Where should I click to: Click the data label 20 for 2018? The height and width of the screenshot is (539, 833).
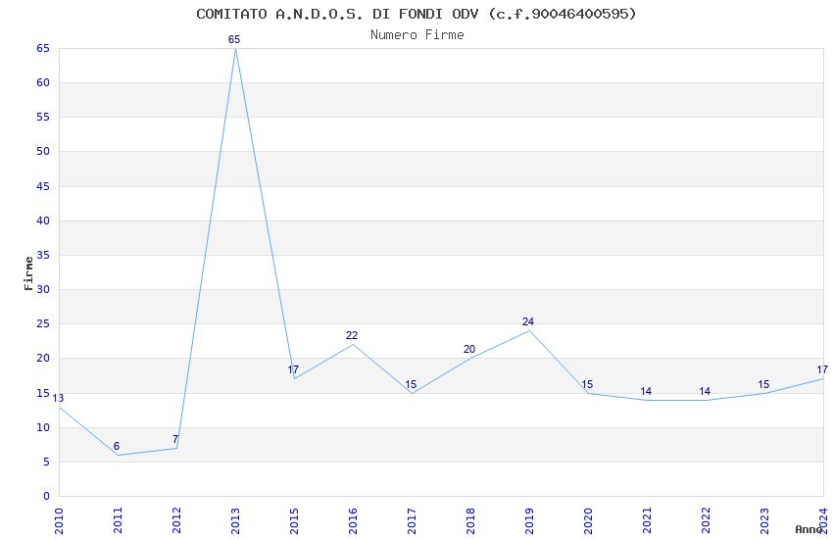click(x=469, y=350)
